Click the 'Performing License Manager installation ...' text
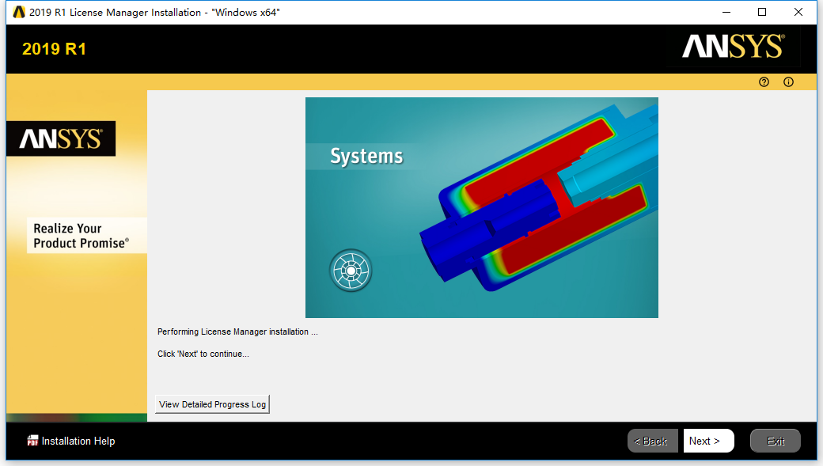This screenshot has width=823, height=466. point(237,332)
